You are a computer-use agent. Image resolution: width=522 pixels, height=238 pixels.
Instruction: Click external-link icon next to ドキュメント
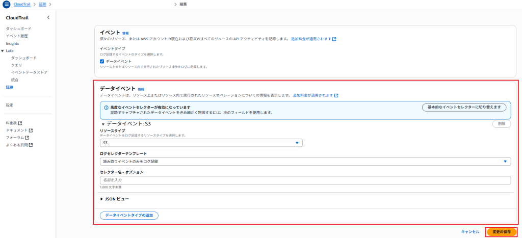click(31, 130)
